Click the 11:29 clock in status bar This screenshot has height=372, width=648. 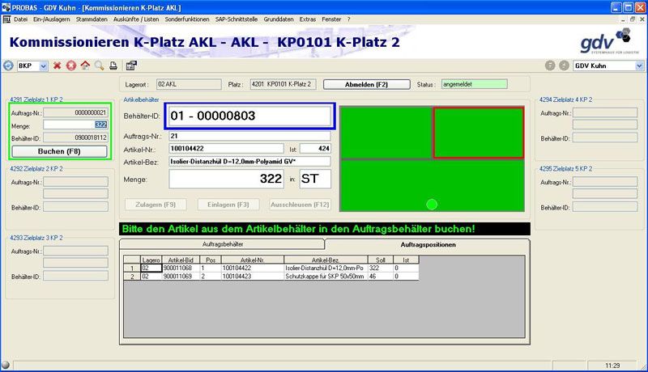[x=612, y=366]
